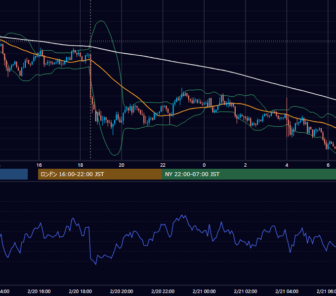
Task: Click the 2/21 00:00 label on oscillator axis
Action: [204, 291]
